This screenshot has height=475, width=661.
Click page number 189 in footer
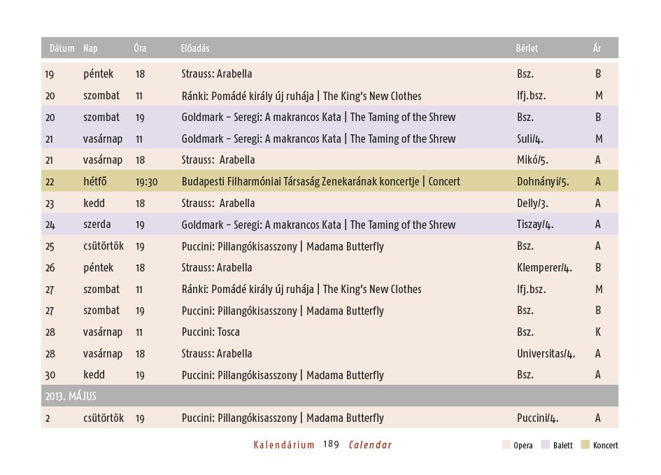pos(332,446)
